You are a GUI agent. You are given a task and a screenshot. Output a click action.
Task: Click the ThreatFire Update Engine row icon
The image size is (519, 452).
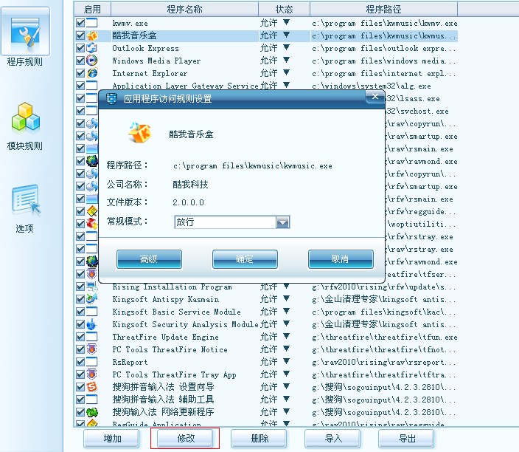(x=92, y=337)
